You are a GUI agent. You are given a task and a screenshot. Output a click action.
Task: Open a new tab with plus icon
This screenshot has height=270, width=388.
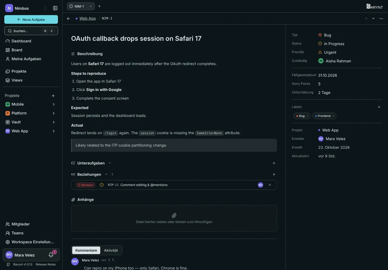[x=99, y=6]
